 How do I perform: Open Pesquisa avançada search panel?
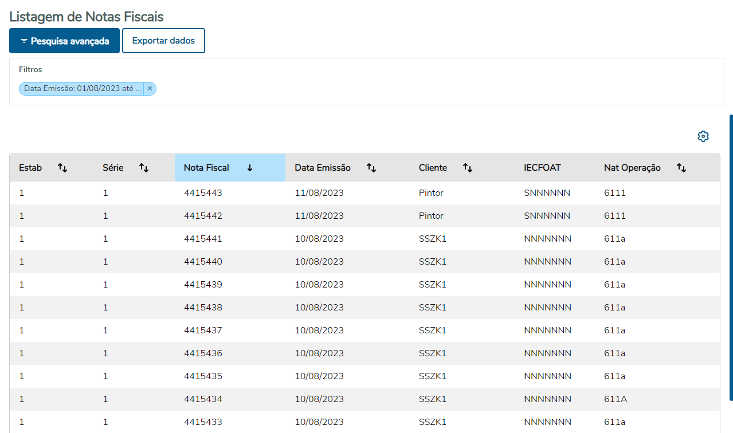(x=64, y=41)
